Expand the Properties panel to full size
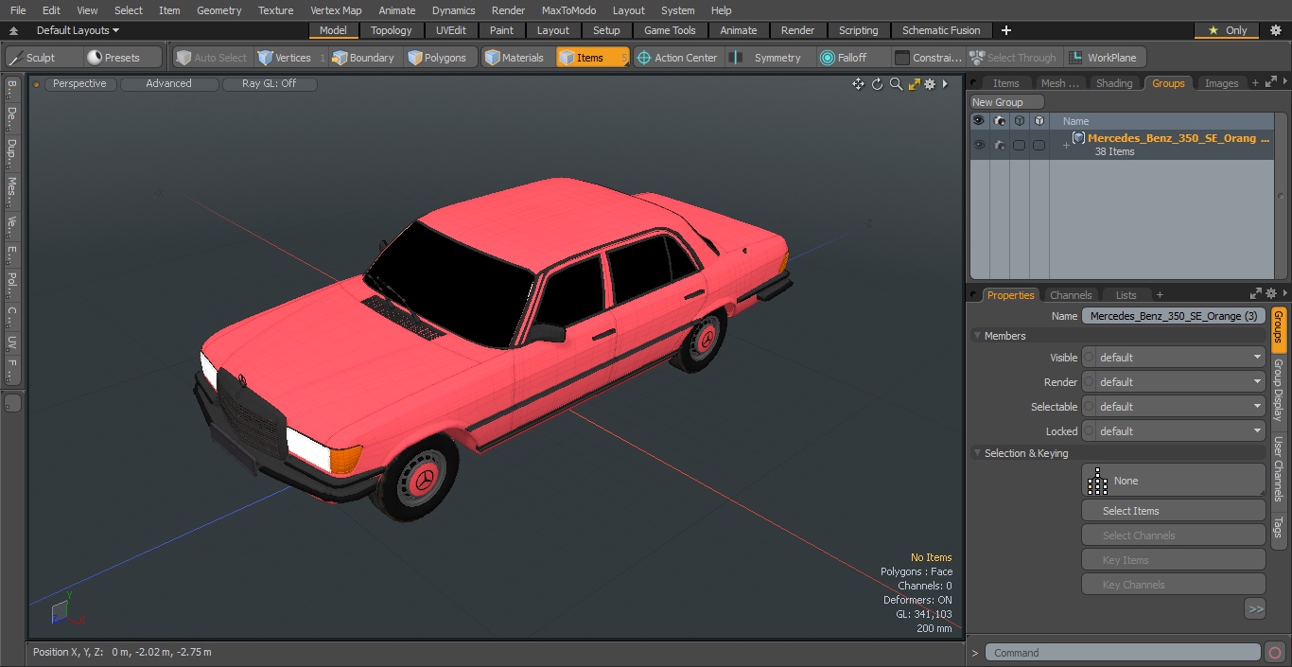Viewport: 1292px width, 667px height. point(1256,294)
